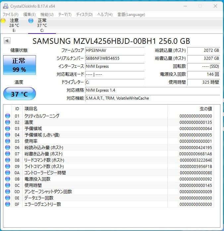224x231 pixels.
Task: Click the 37 °C temperature button
Action: [x=20, y=94]
